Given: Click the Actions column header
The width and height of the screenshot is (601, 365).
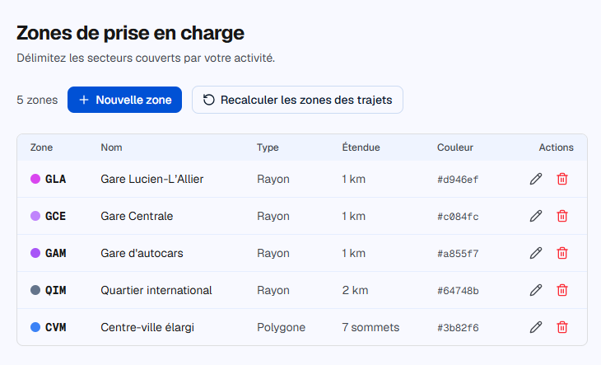Looking at the screenshot, I should [x=556, y=147].
